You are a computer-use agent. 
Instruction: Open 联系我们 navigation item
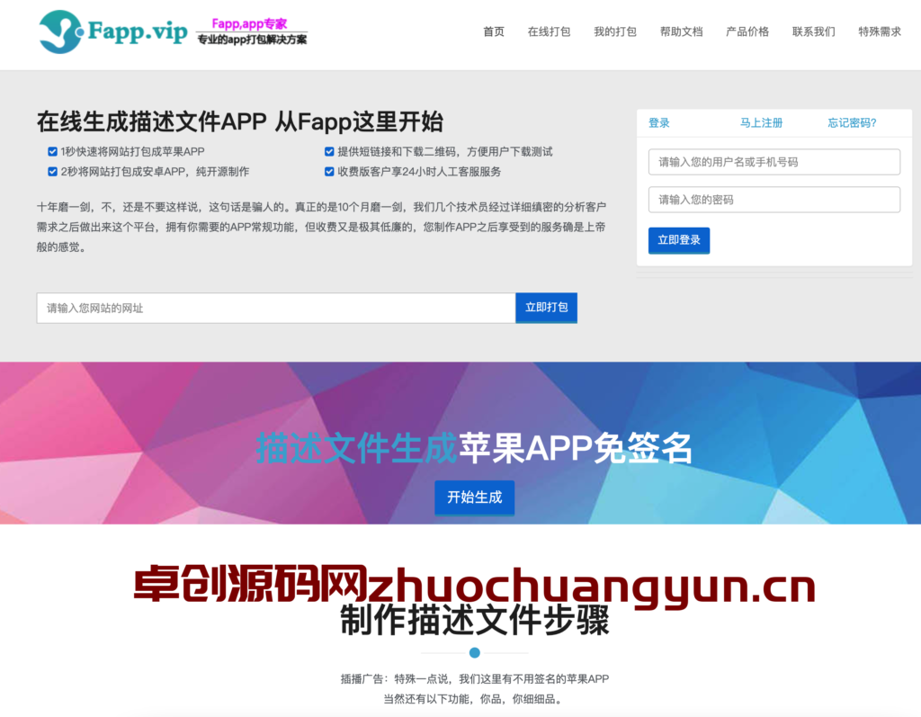point(813,31)
